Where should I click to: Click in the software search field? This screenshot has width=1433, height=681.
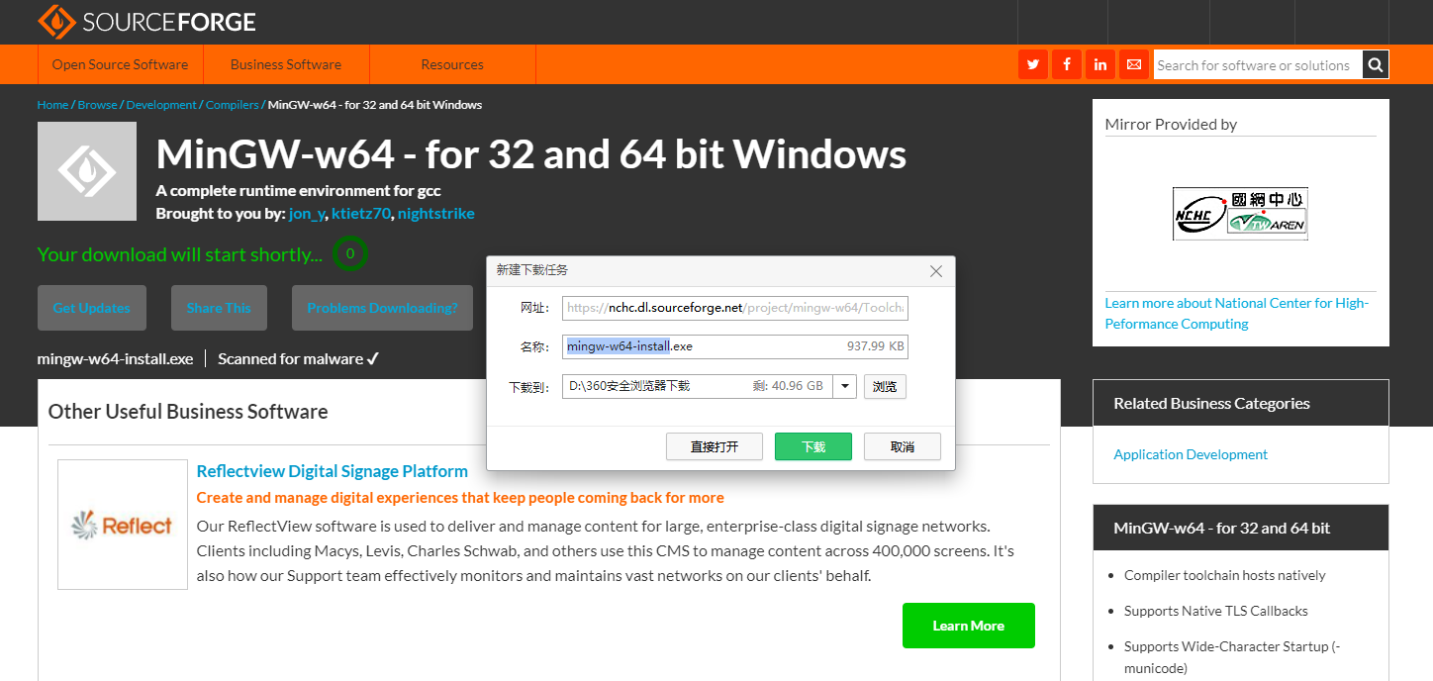1257,64
